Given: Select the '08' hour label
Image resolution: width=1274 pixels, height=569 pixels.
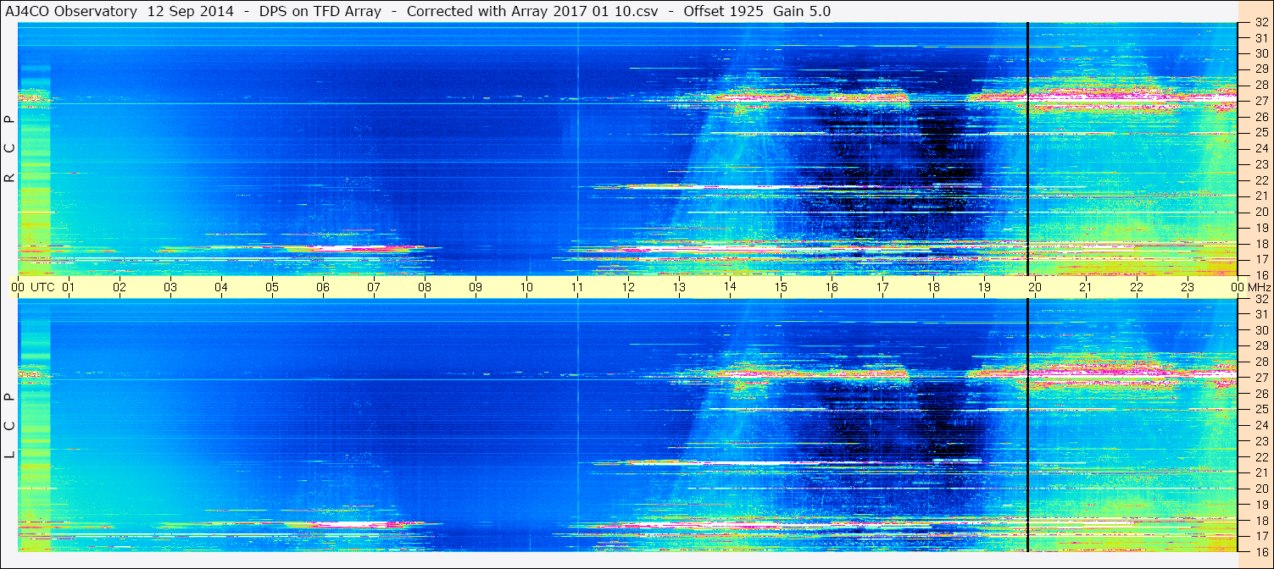Looking at the screenshot, I should coord(425,287).
